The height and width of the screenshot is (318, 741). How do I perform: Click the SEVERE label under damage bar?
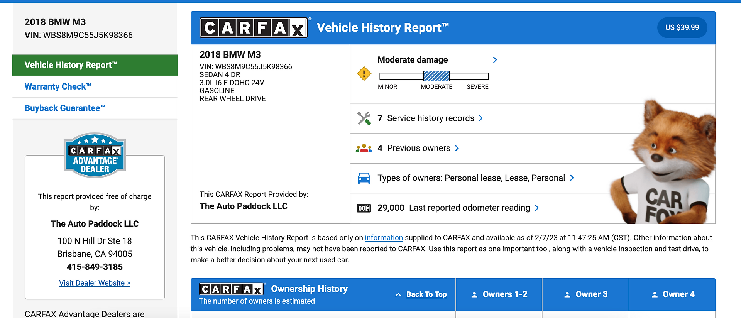[x=477, y=87]
